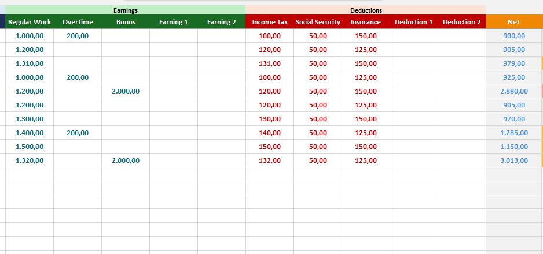
Task: Click the Income Tax cell showing 131,00
Action: coord(270,63)
